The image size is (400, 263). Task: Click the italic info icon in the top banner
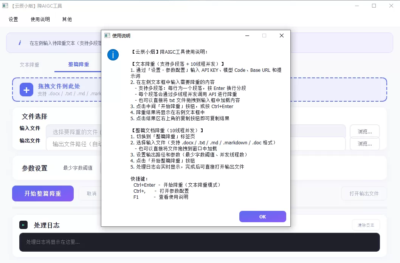[20, 43]
